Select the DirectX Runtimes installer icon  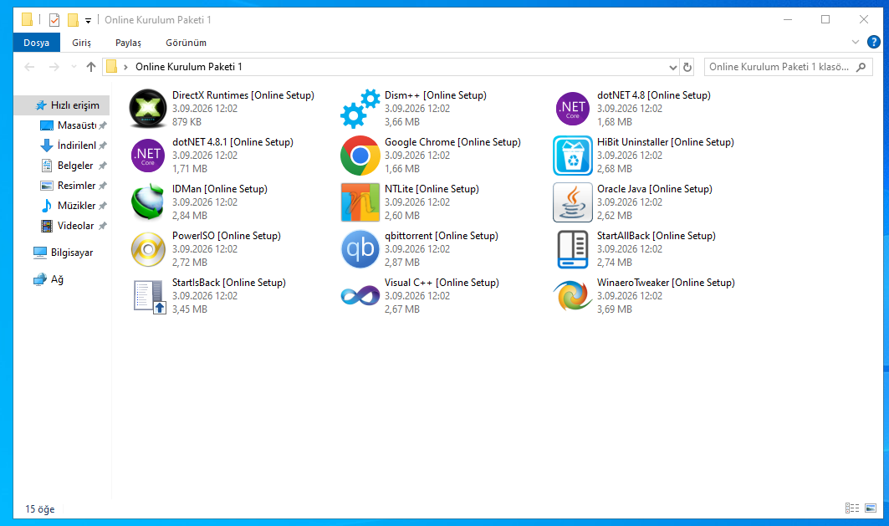148,108
